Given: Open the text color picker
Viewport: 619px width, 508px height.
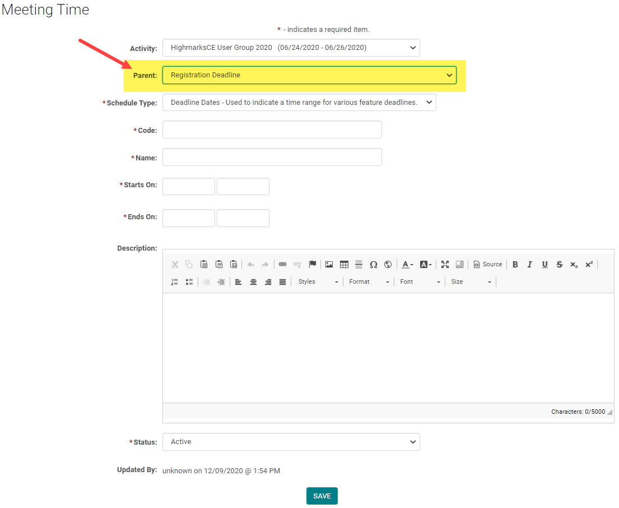Looking at the screenshot, I should pyautogui.click(x=407, y=265).
